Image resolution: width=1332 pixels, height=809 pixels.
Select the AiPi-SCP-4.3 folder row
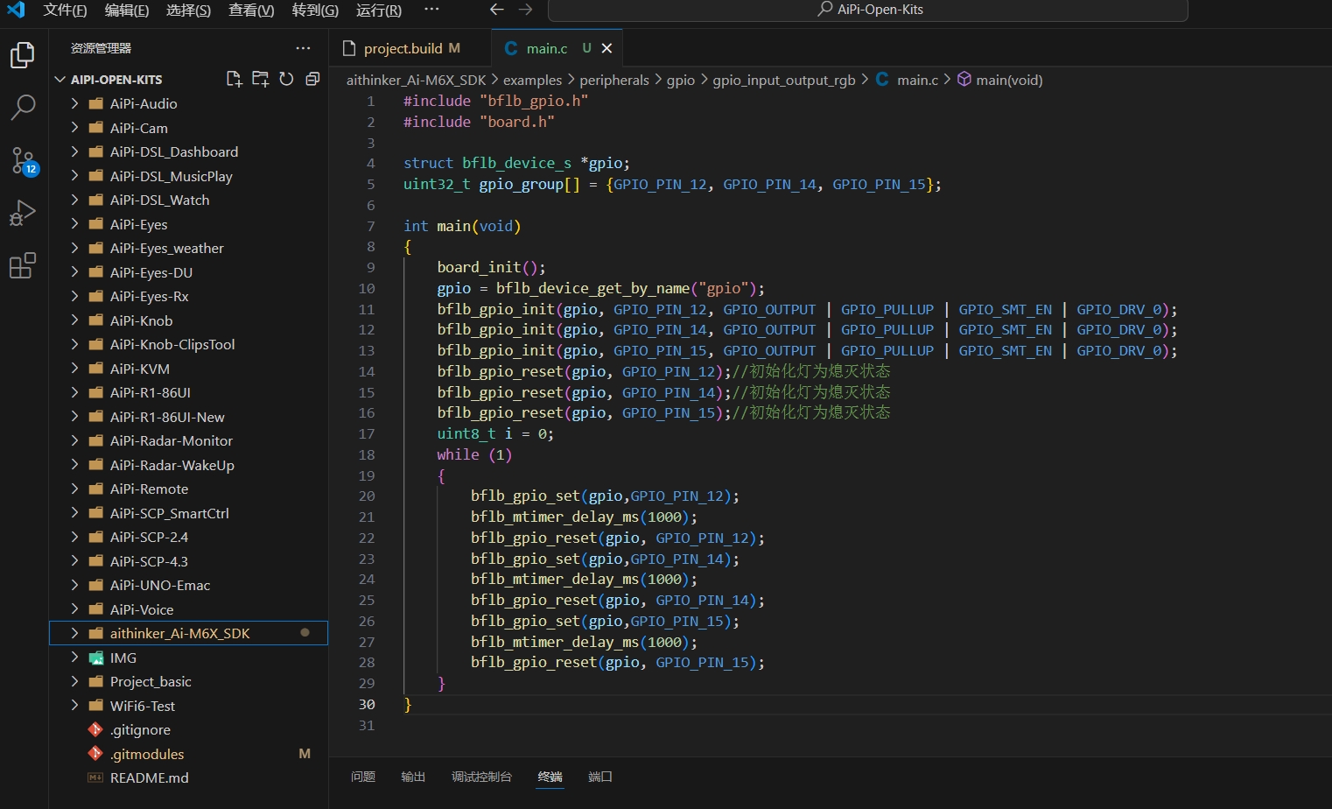188,561
